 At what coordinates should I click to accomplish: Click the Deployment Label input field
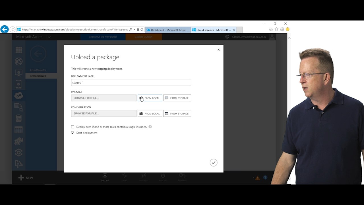click(x=131, y=83)
